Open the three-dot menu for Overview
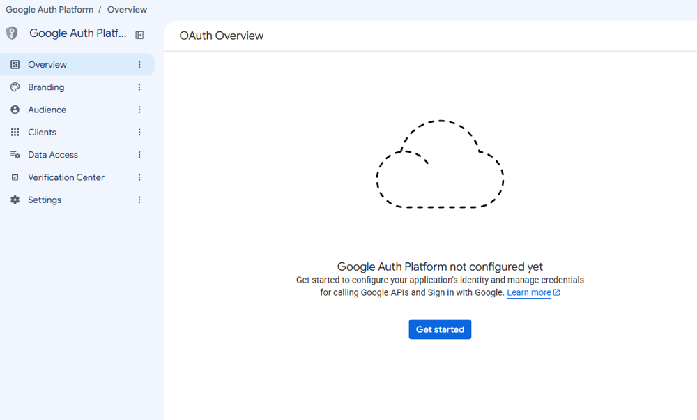Viewport: 697px width, 420px height. click(139, 64)
